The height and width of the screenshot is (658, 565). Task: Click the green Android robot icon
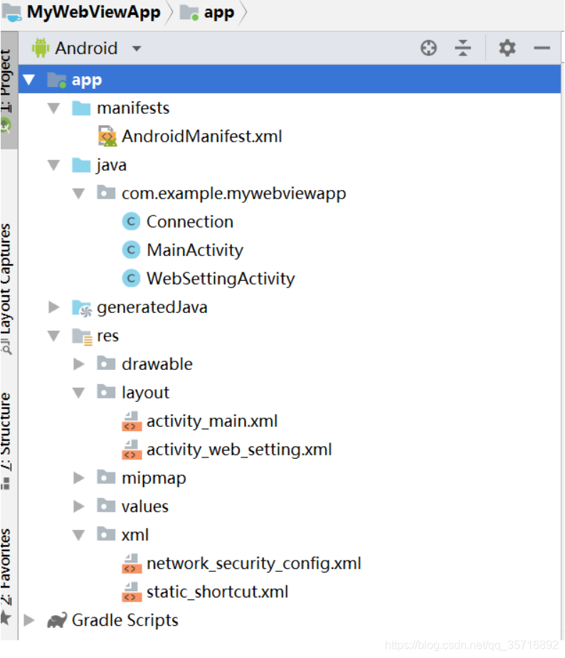41,48
